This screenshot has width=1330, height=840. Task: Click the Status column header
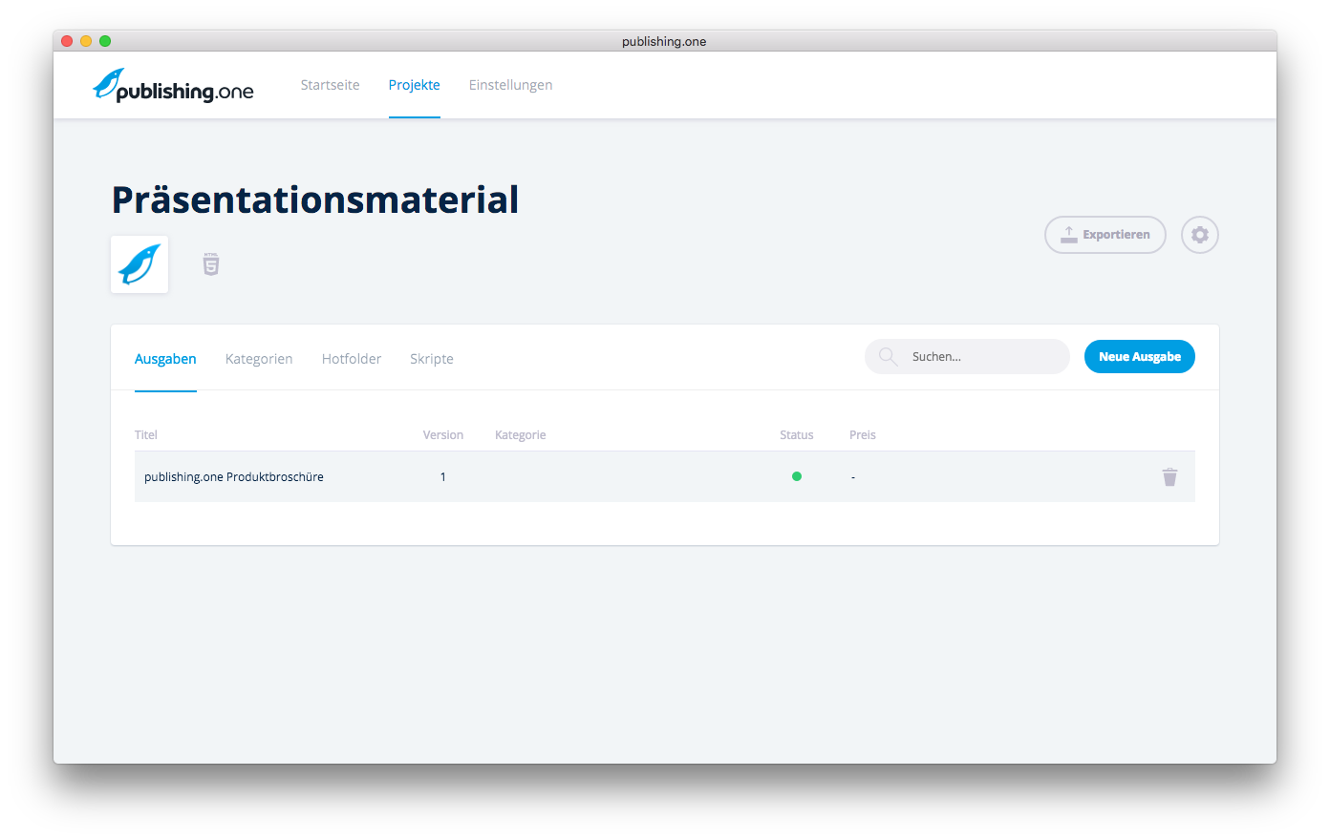click(x=797, y=435)
